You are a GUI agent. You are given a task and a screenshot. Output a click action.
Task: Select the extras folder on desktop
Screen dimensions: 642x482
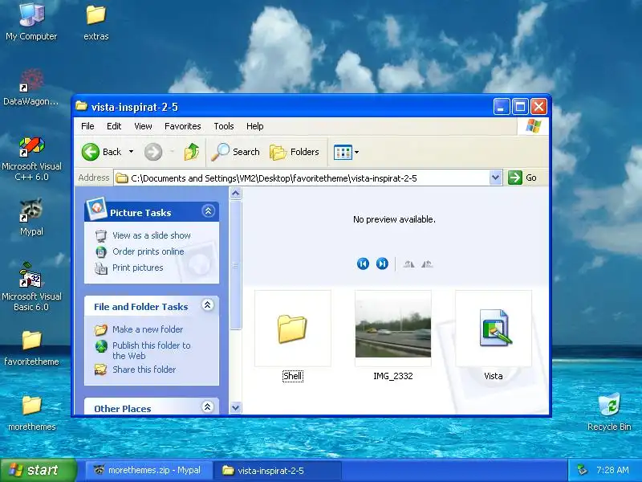point(95,22)
